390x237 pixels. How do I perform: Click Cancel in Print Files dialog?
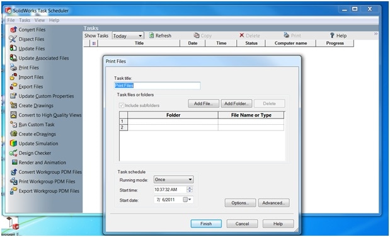pos(242,224)
